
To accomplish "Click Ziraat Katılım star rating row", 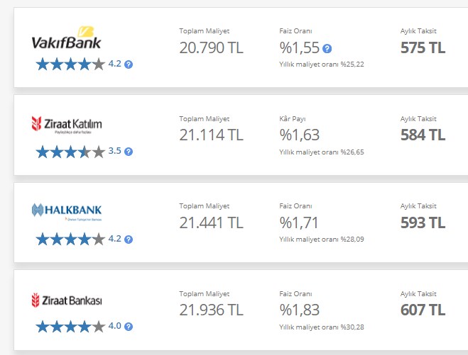I will tap(70, 152).
